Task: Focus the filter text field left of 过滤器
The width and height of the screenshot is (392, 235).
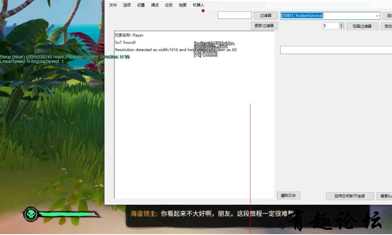Action: tap(235, 15)
